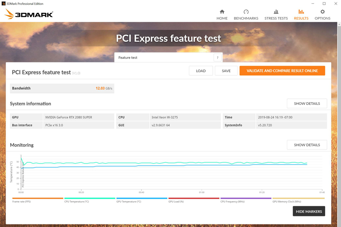Save the benchmark result

226,71
